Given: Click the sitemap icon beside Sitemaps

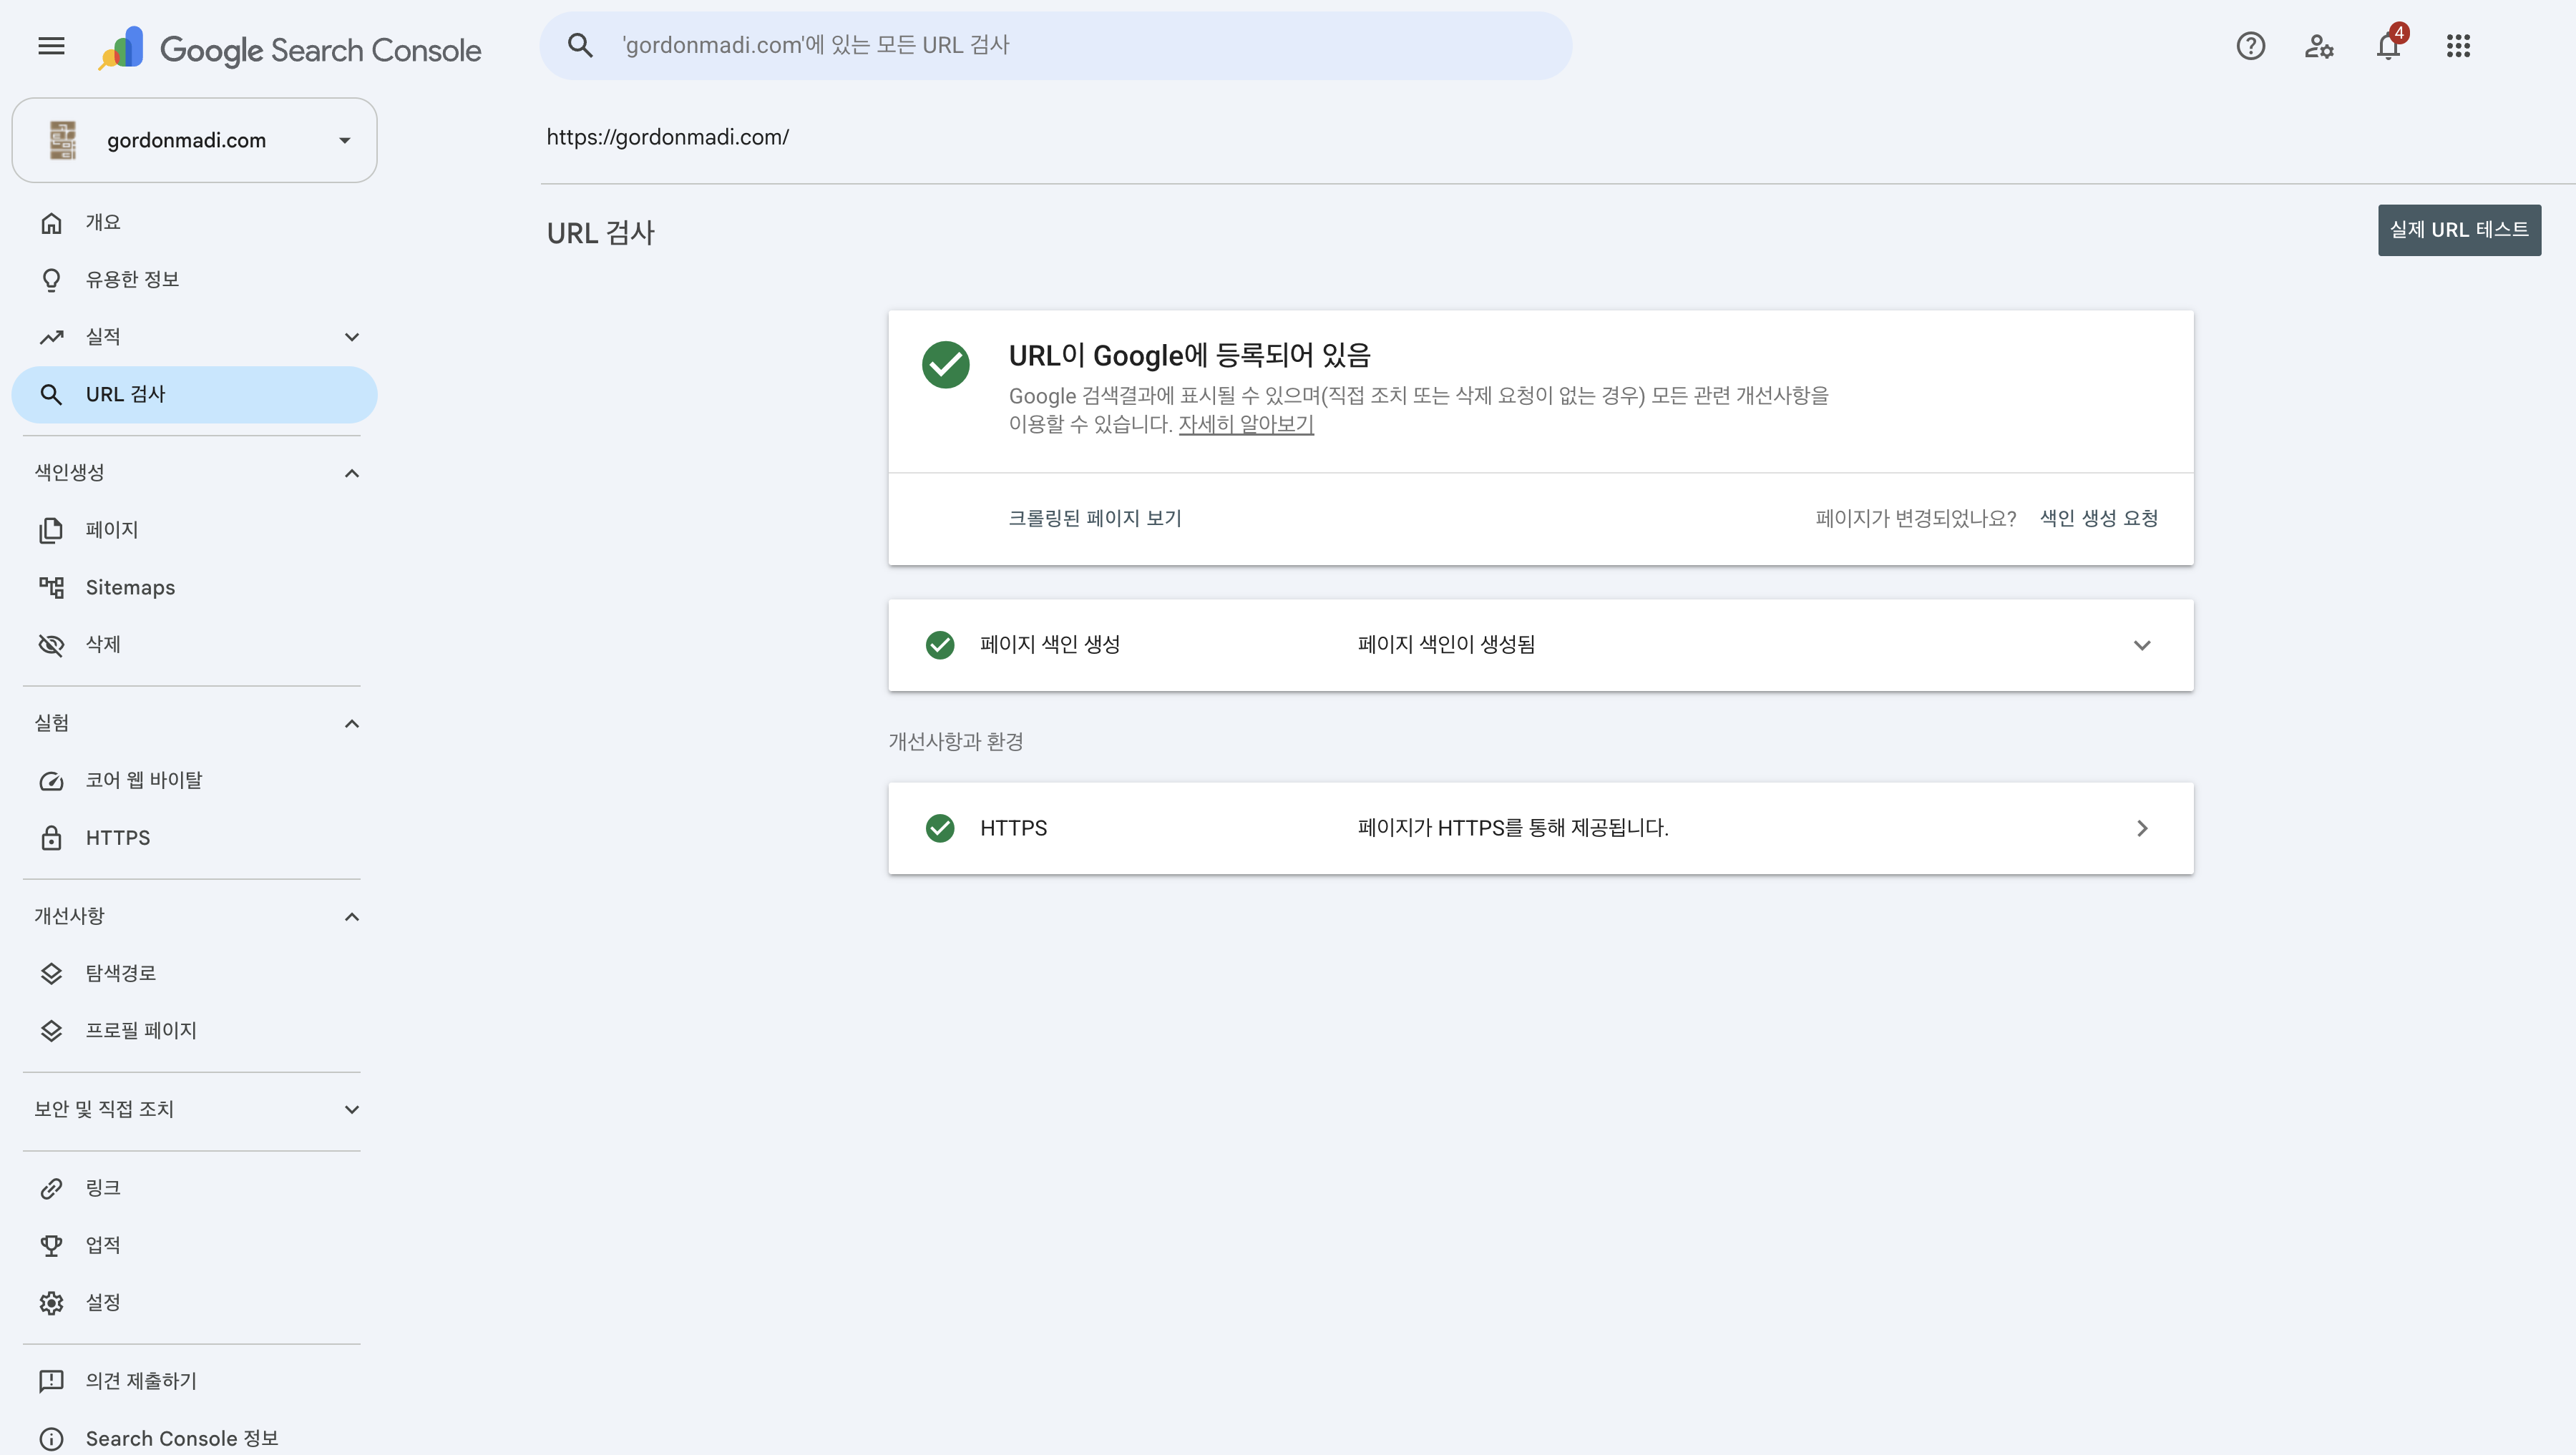Looking at the screenshot, I should click(51, 587).
